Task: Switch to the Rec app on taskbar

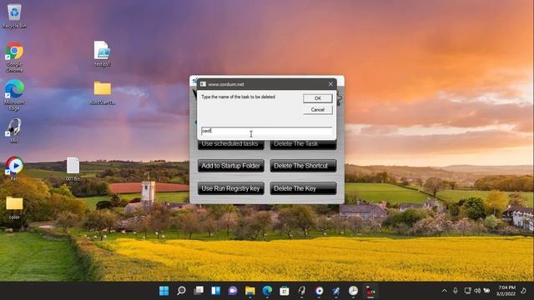Action: point(319,291)
